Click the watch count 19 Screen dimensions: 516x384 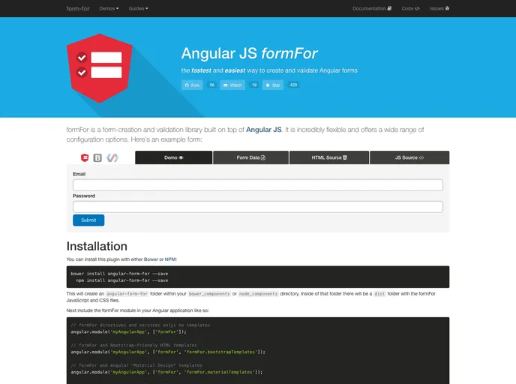tap(254, 85)
